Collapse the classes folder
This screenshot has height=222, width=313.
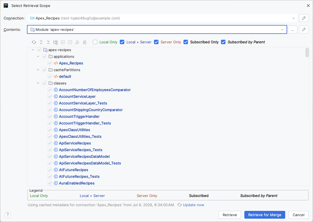(x=38, y=83)
